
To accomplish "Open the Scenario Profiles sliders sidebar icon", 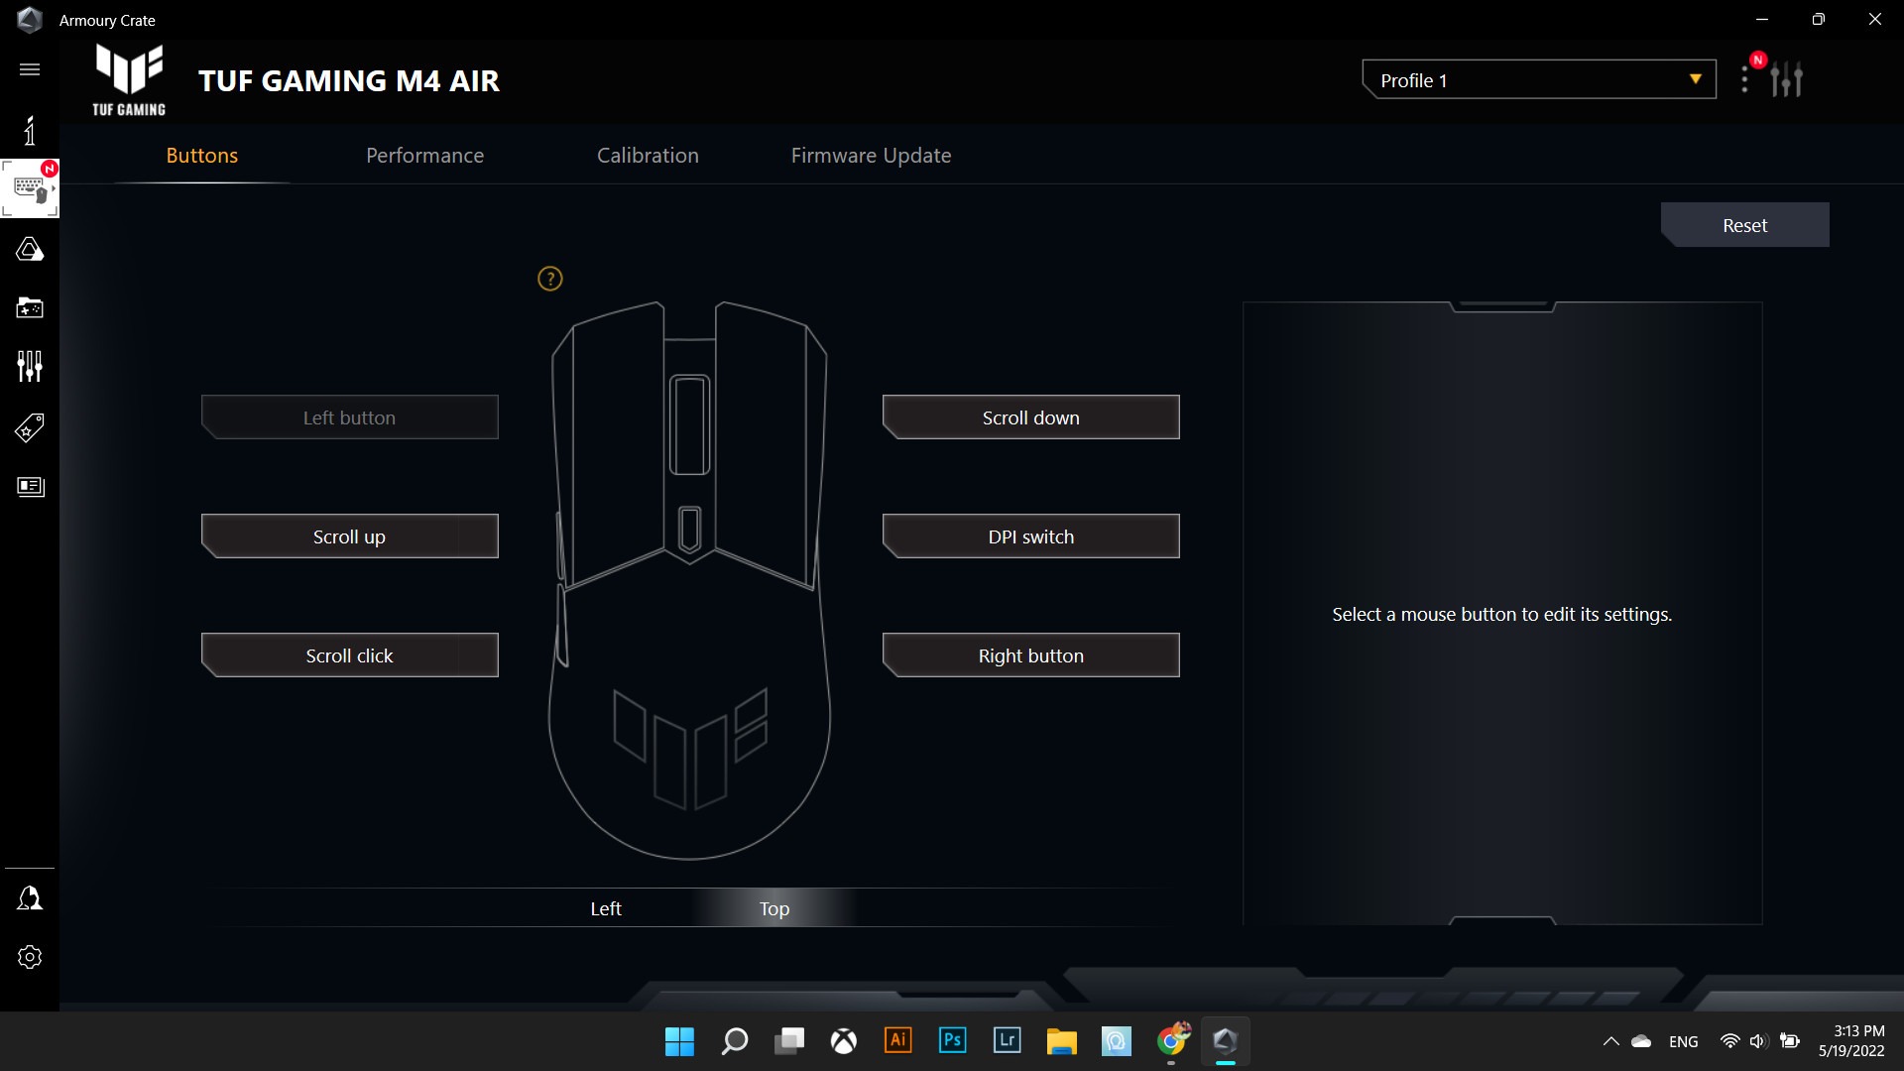I will (x=30, y=367).
